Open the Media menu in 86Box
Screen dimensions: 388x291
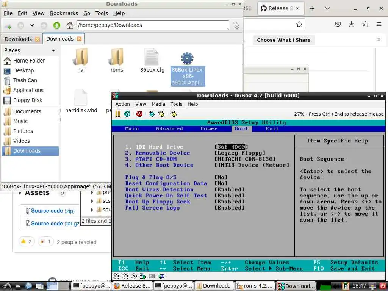point(158,104)
